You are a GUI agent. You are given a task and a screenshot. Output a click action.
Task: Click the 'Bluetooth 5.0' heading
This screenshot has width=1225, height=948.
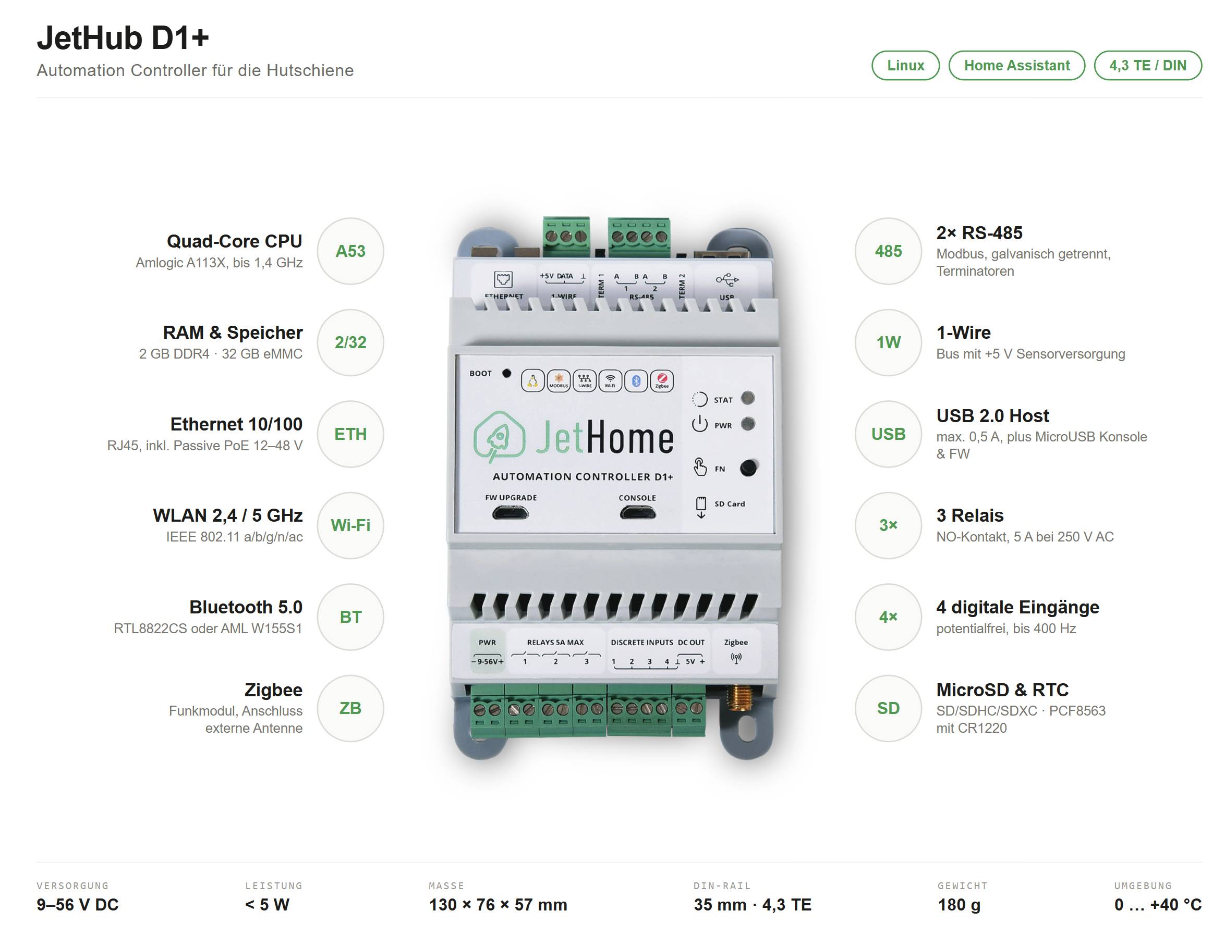(x=246, y=607)
